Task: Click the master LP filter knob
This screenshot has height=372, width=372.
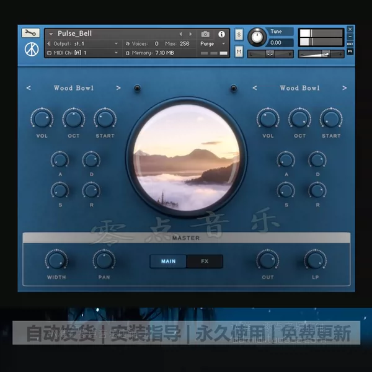Action: 316,260
